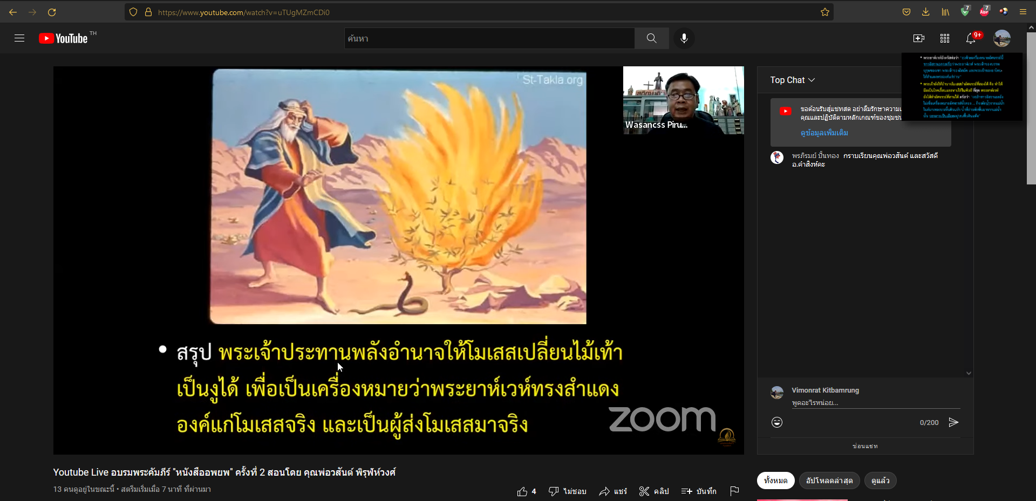The width and height of the screenshot is (1036, 501).
Task: Send the chat message arrow
Action: [953, 422]
